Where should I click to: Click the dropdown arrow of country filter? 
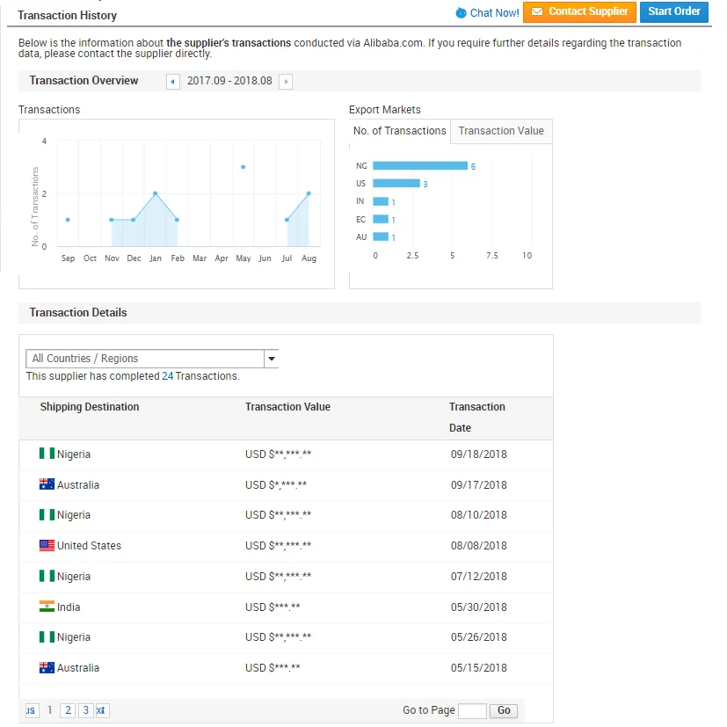272,359
